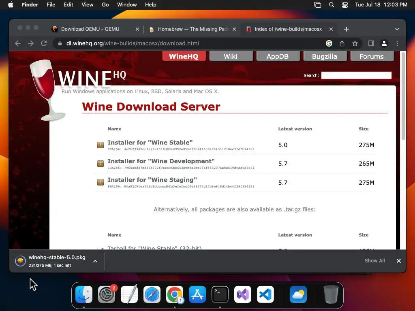Open the AppDB nav button
The height and width of the screenshot is (311, 415).
click(x=277, y=56)
